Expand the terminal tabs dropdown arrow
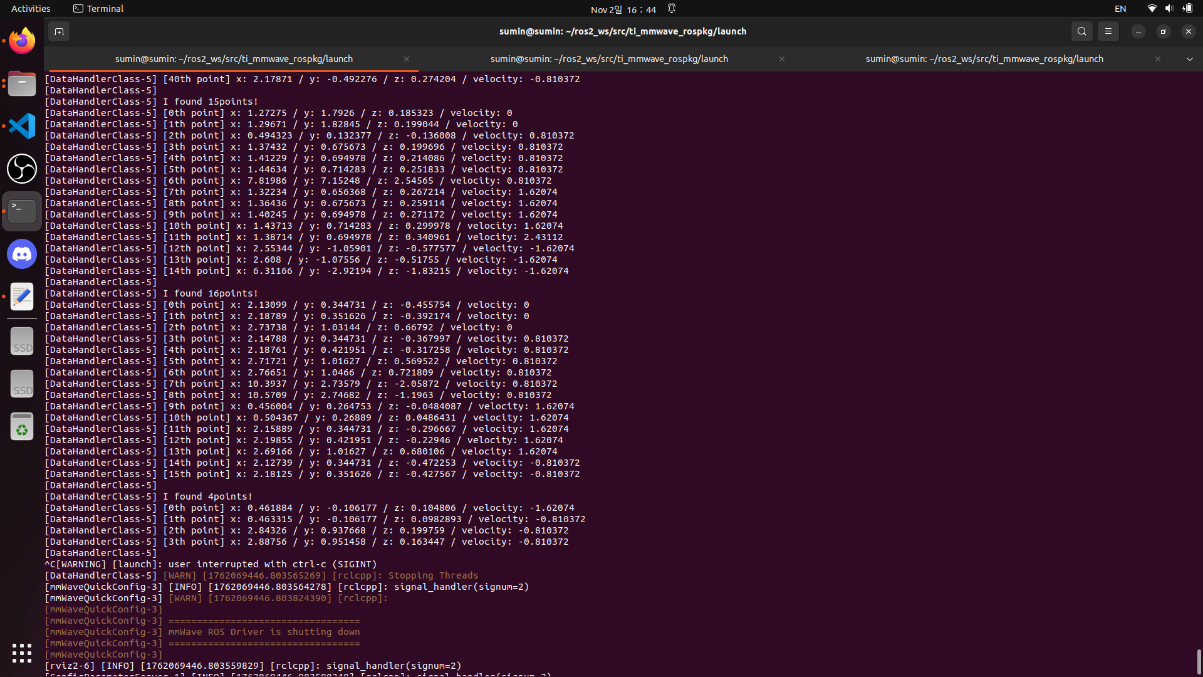1203x677 pixels. tap(1189, 59)
